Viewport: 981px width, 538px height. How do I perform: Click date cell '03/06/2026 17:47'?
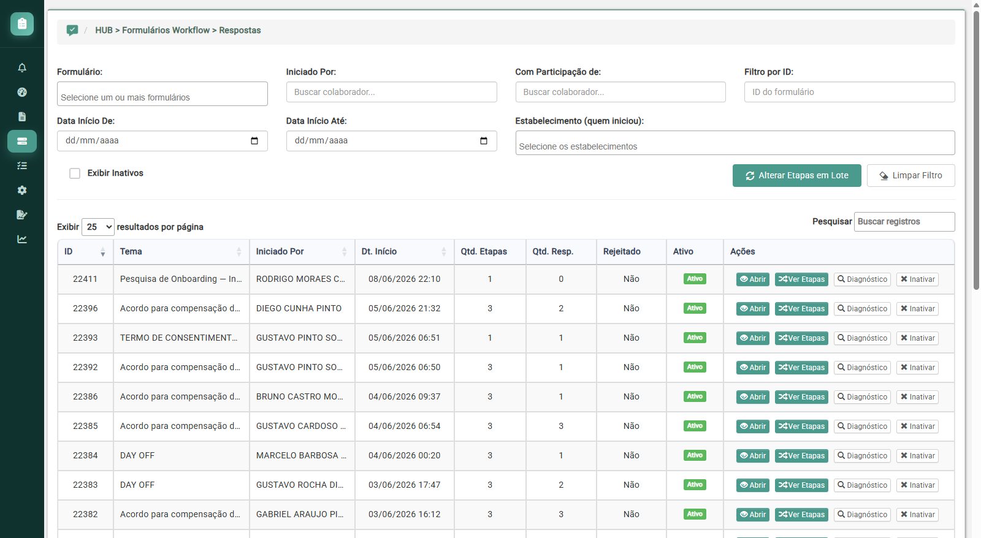pos(405,485)
